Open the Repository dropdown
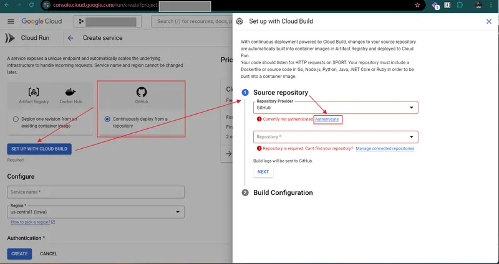Image resolution: width=499 pixels, height=264 pixels. (x=336, y=137)
